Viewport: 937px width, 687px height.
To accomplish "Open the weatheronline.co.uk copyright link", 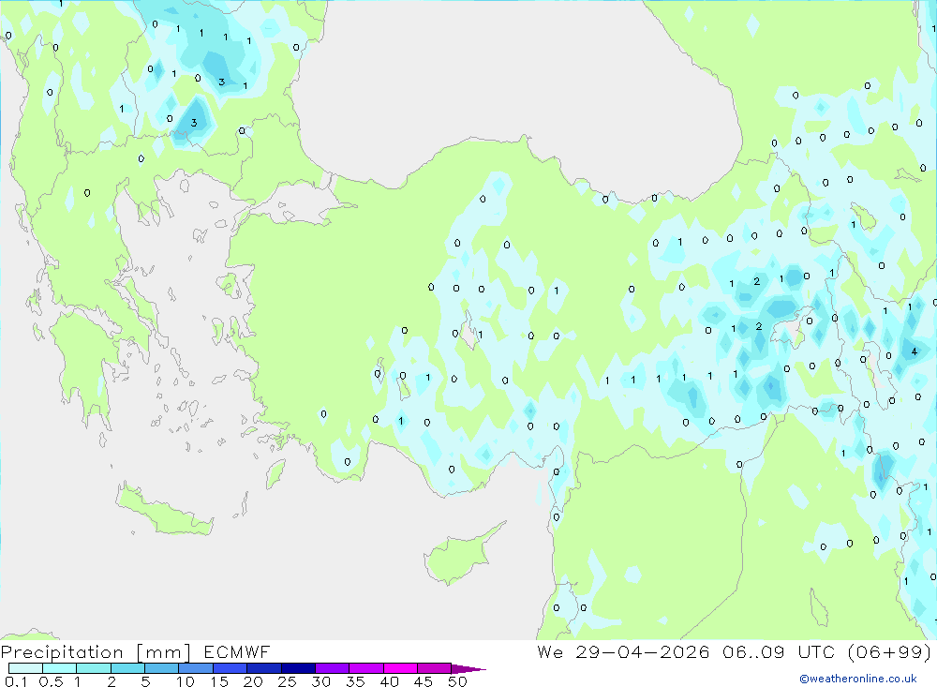I will 858,679.
